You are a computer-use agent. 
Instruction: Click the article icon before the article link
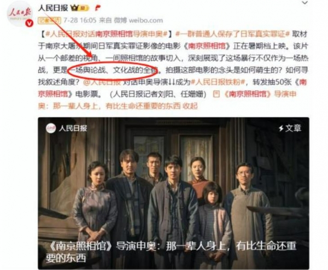[216, 94]
